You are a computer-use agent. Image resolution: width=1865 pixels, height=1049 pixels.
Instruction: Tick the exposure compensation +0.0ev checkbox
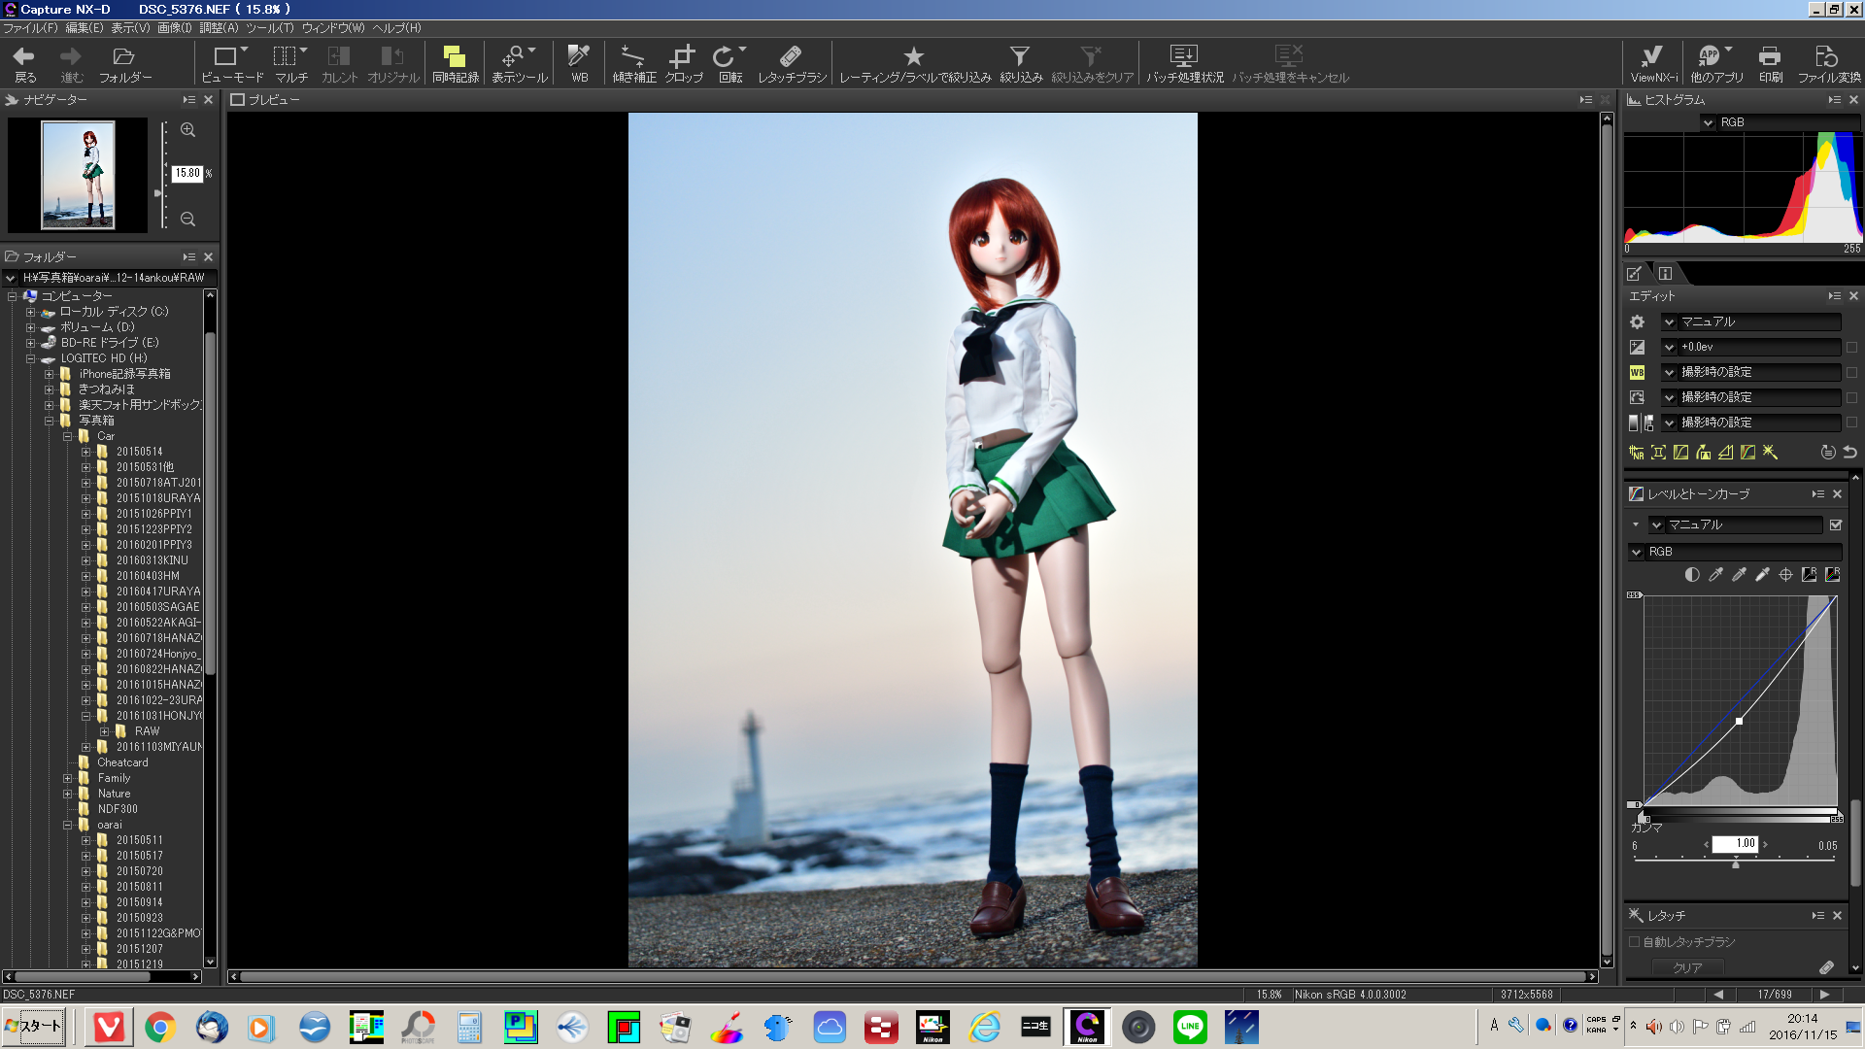[x=1851, y=348]
